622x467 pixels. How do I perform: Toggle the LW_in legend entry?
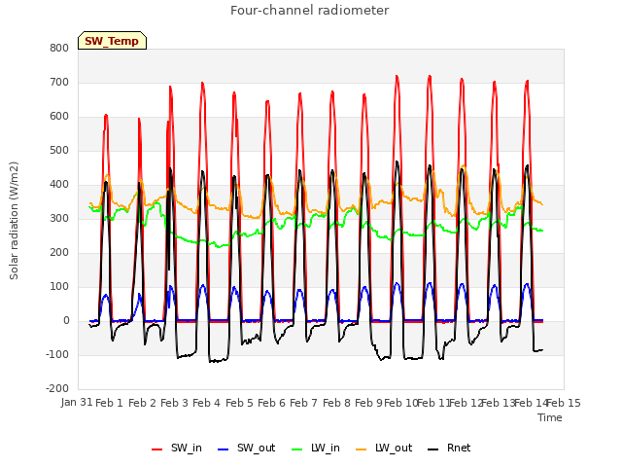click(316, 448)
